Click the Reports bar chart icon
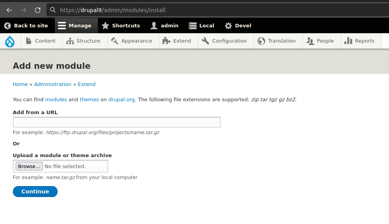This screenshot has height=224, width=389. 348,41
